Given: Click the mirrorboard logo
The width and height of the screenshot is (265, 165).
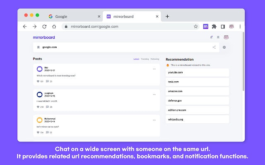Looking at the screenshot, I should click(x=44, y=38).
